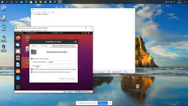This screenshot has width=188, height=106.
Task: Click the Comentario input field
Action: 62,66
